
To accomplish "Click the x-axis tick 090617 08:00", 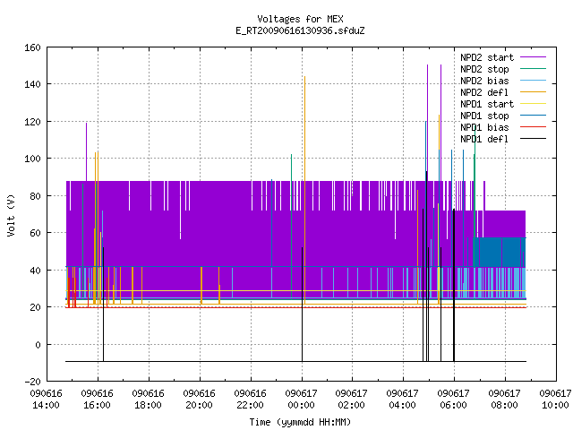I will [504, 400].
